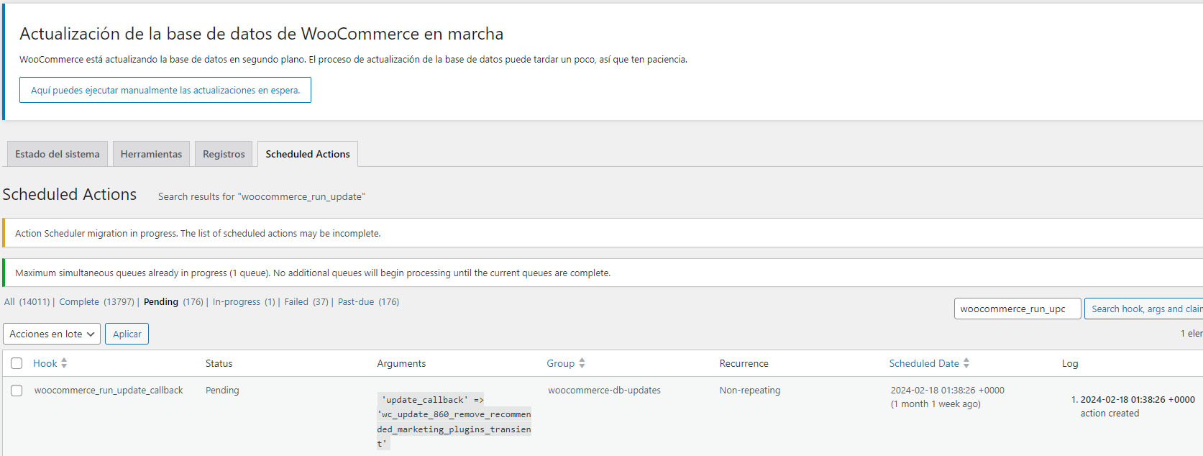Click the woocommerce-db-updates group cell
1203x456 pixels.
pyautogui.click(x=604, y=390)
